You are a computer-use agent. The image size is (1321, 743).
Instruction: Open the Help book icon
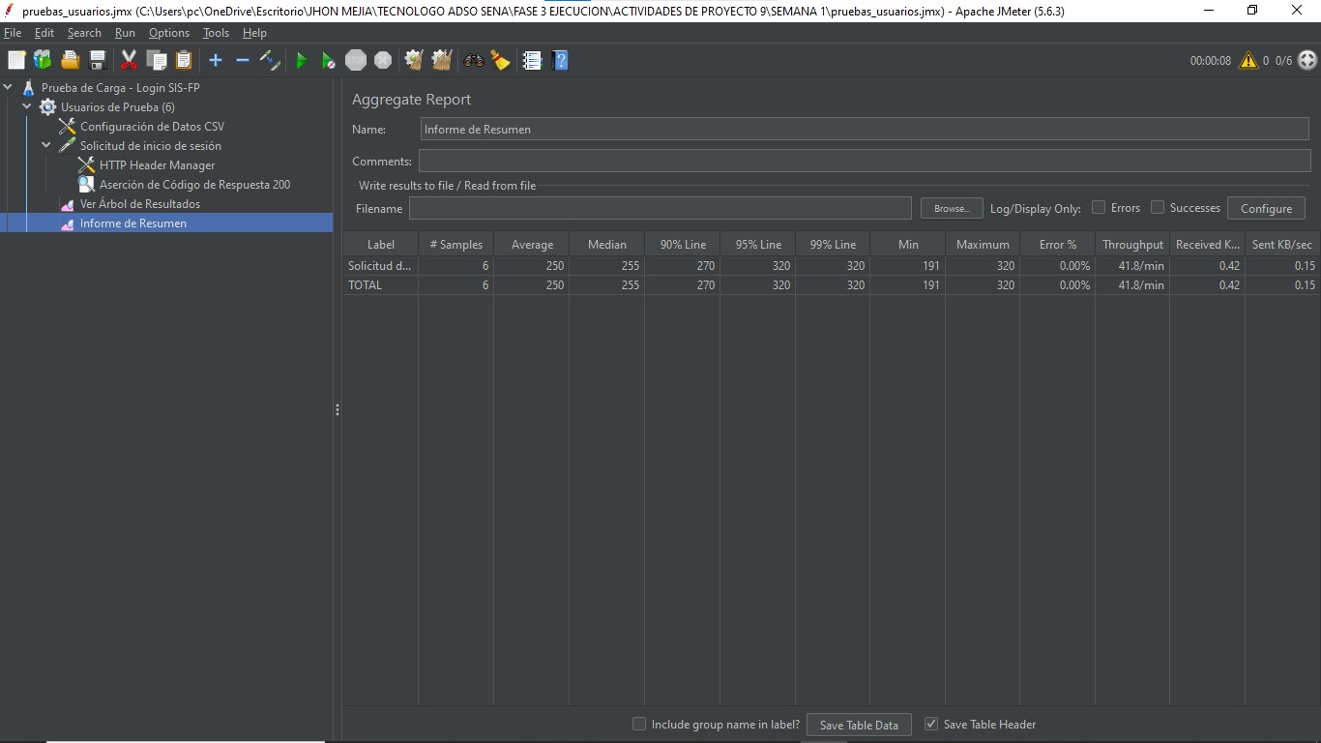coord(559,60)
